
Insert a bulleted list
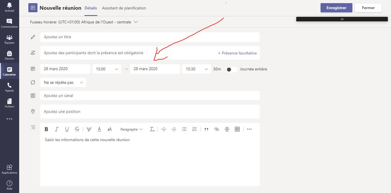[184, 129]
